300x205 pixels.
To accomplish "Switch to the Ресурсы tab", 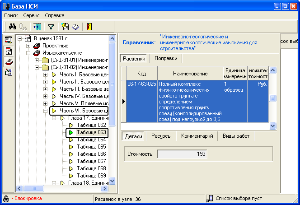I will 161,136.
